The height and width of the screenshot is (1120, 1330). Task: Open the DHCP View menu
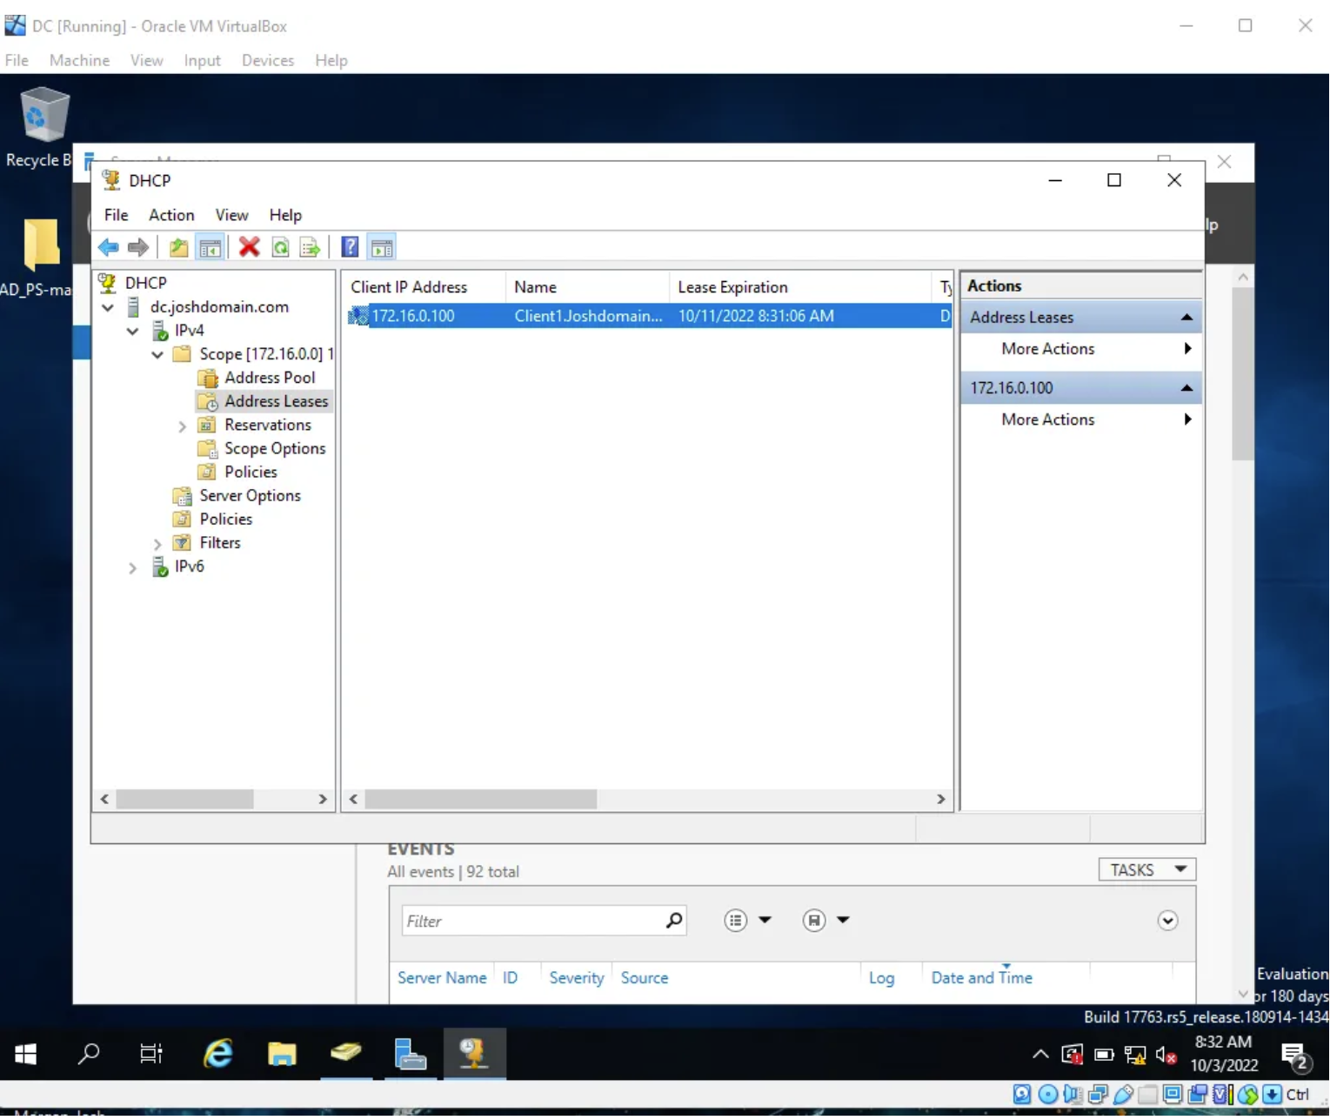coord(231,216)
